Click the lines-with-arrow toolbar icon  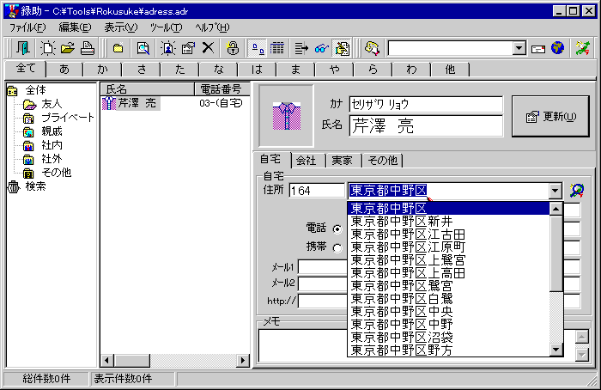[301, 48]
